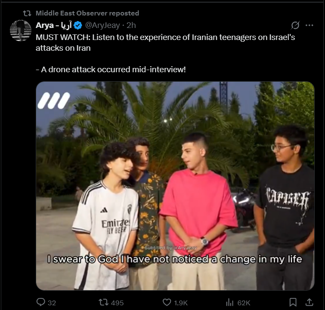The image size is (325, 310).
Task: Click the blue verified badge
Action: point(78,25)
